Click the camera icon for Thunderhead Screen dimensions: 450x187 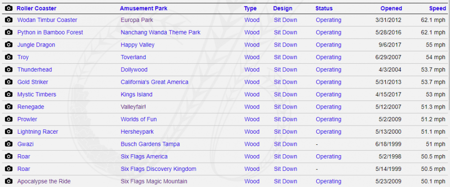[9, 69]
